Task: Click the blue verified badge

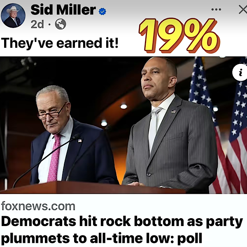Action: (x=103, y=12)
